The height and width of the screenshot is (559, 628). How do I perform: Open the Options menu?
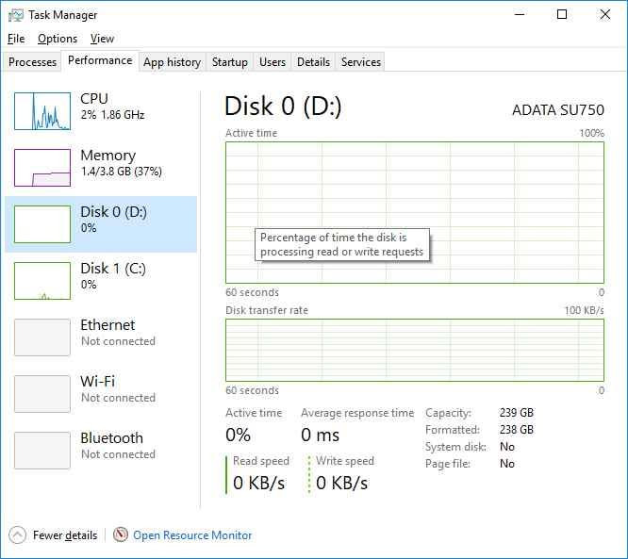pos(58,39)
